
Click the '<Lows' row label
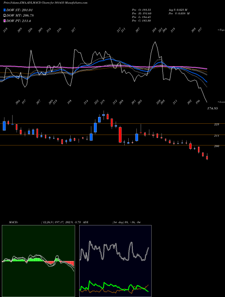tap(221, 102)
